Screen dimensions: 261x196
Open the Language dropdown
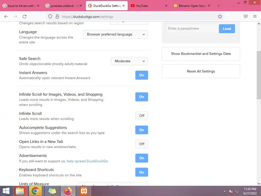[x=115, y=34]
